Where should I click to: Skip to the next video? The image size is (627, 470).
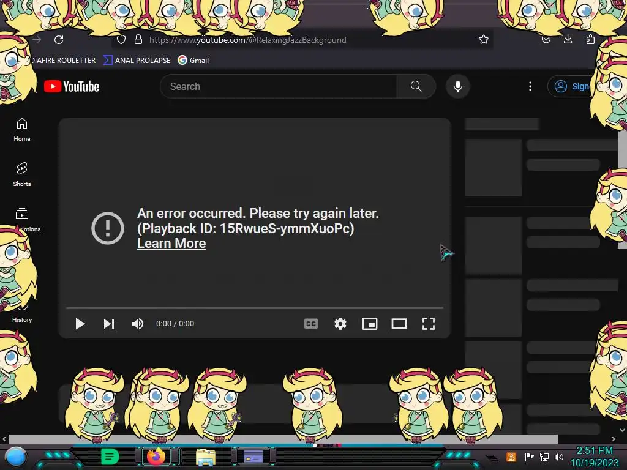click(x=109, y=324)
